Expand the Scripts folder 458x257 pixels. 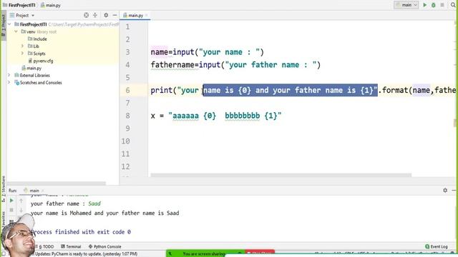[x=22, y=54]
